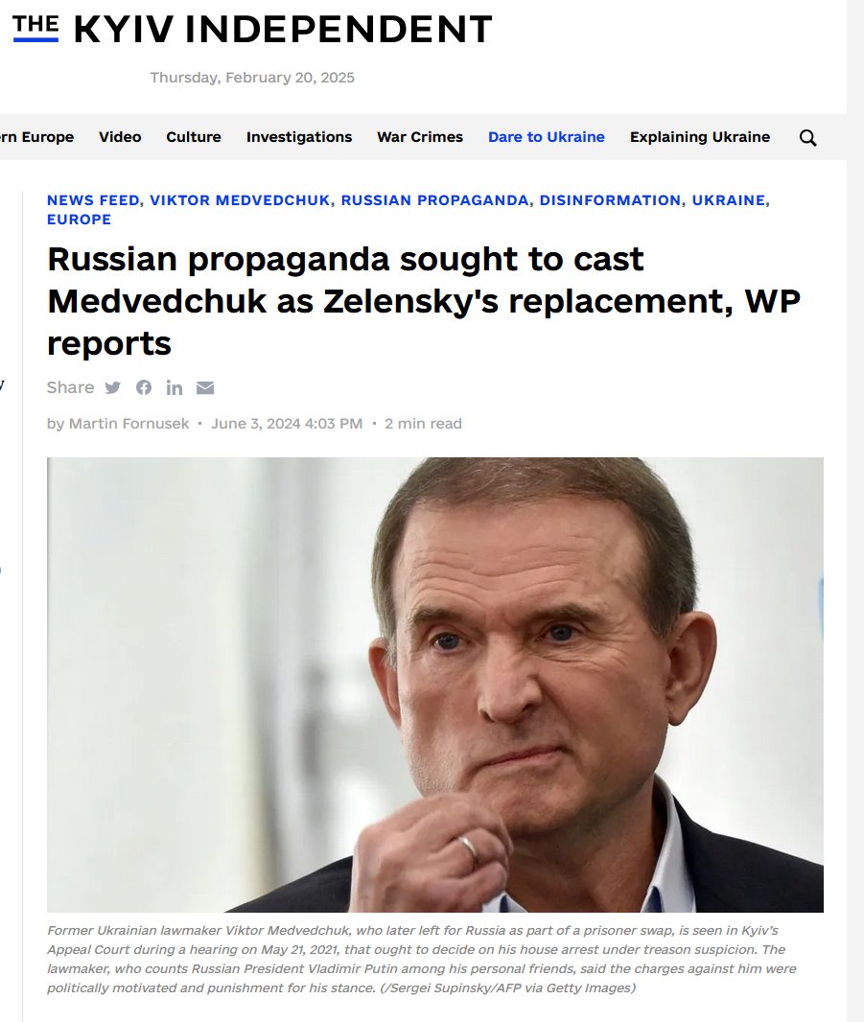Open Investigations menu item
Screen dimensions: 864x1022
[x=299, y=137]
